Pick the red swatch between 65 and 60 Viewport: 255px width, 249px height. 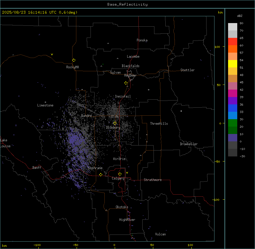(233, 42)
